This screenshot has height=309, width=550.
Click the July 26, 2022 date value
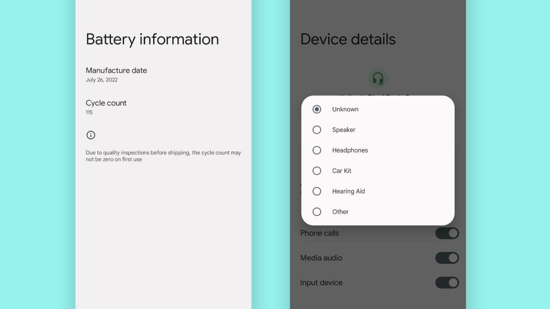[102, 80]
